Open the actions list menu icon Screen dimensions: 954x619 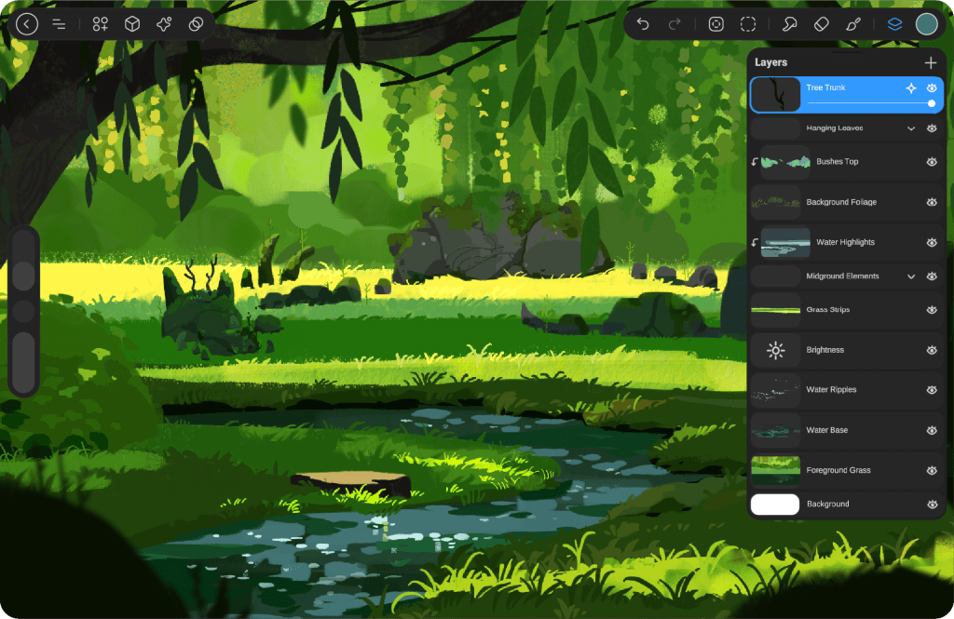tap(59, 24)
